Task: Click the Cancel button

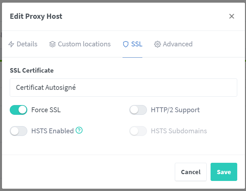Action: (191, 172)
